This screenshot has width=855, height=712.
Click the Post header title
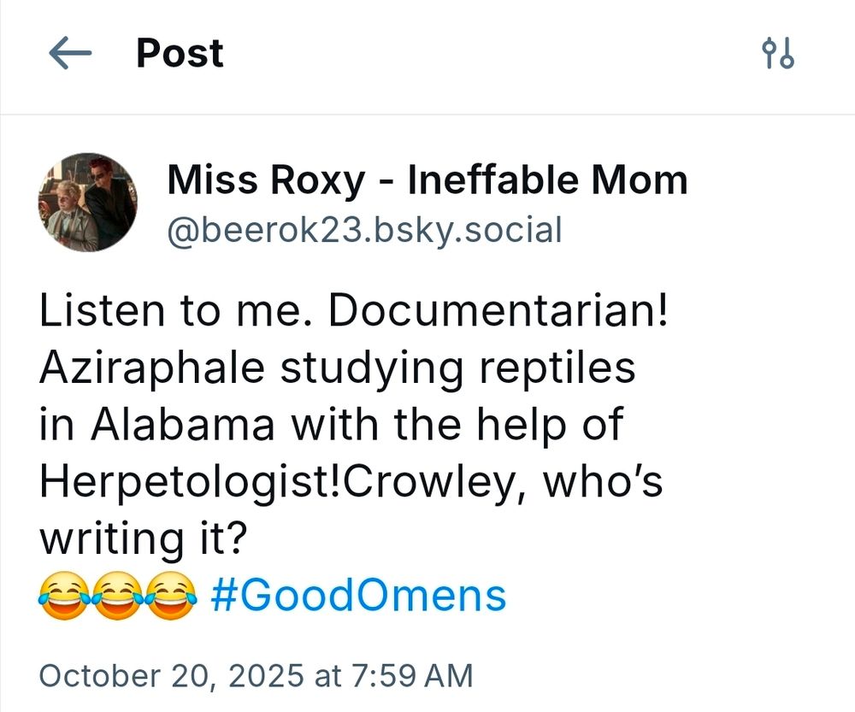pos(180,53)
